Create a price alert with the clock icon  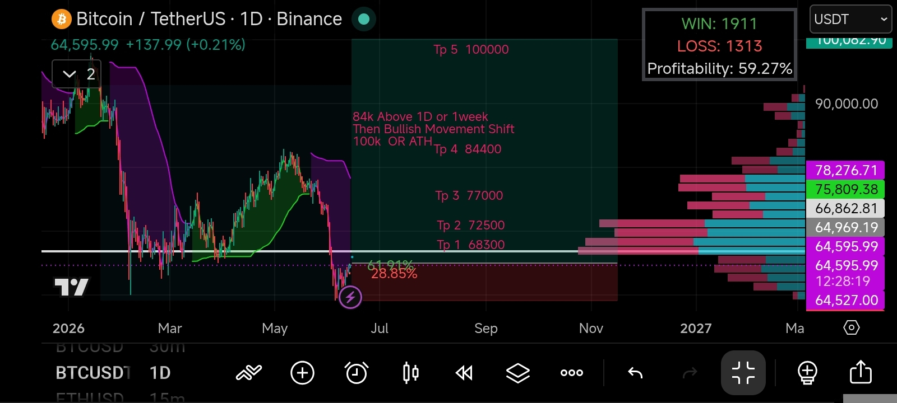click(x=357, y=373)
